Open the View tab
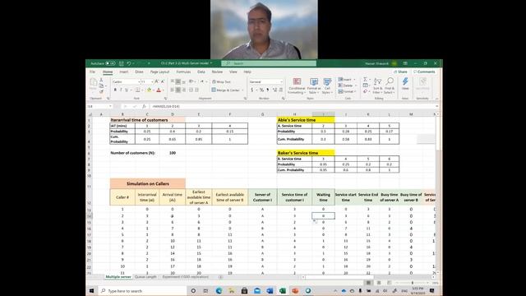The height and width of the screenshot is (296, 526). pyautogui.click(x=233, y=72)
